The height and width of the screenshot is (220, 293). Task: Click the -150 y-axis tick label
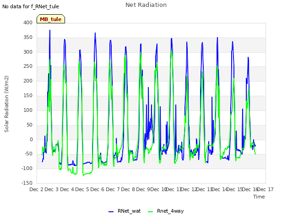pos(27,183)
